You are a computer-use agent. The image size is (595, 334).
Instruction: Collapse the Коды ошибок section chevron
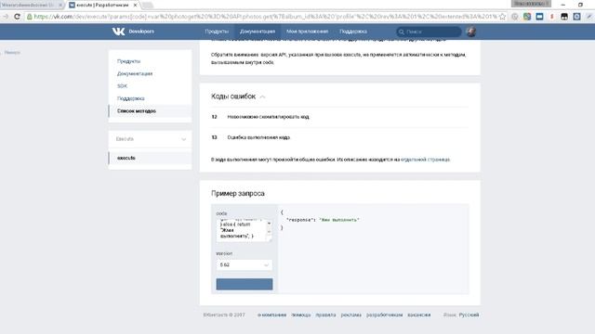(x=262, y=96)
